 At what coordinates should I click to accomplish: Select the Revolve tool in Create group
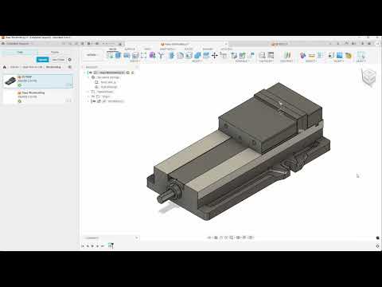coord(127,55)
